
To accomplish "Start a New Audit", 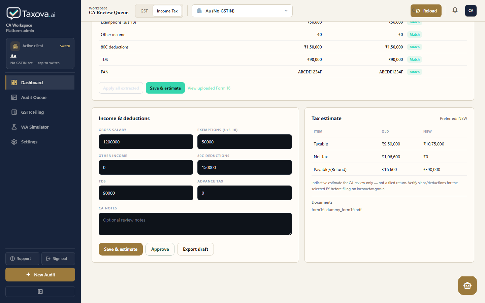I will 40,275.
